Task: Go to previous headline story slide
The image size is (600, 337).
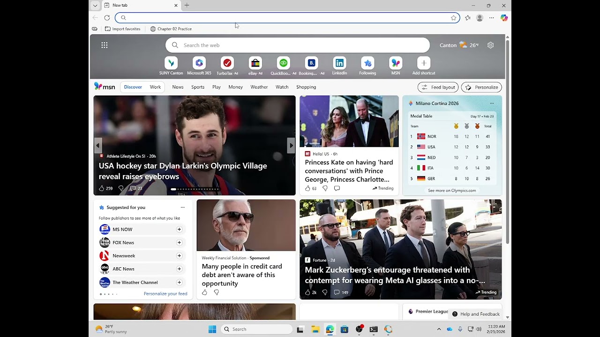Action: point(98,146)
